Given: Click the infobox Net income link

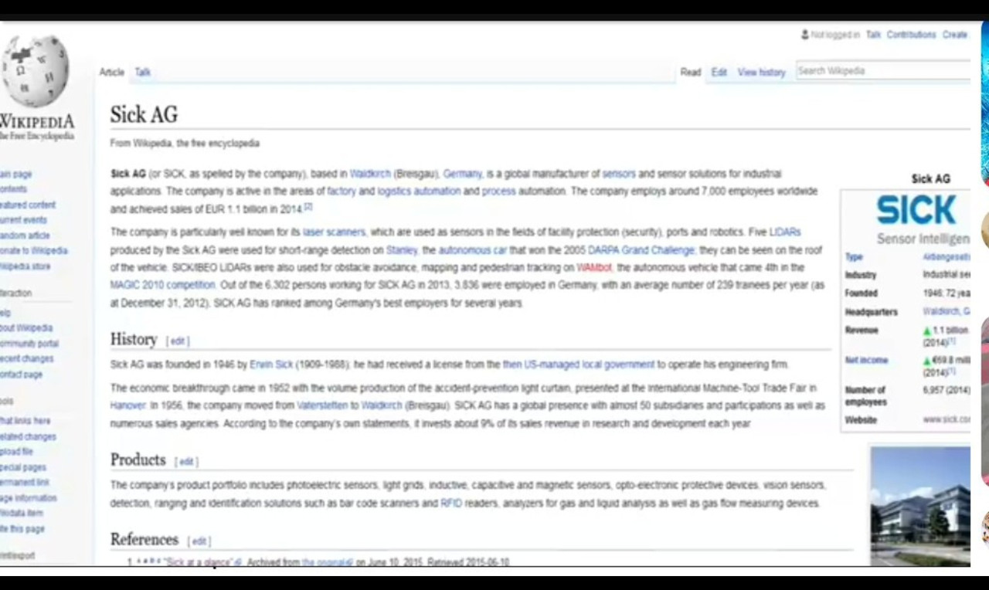Looking at the screenshot, I should pos(866,360).
